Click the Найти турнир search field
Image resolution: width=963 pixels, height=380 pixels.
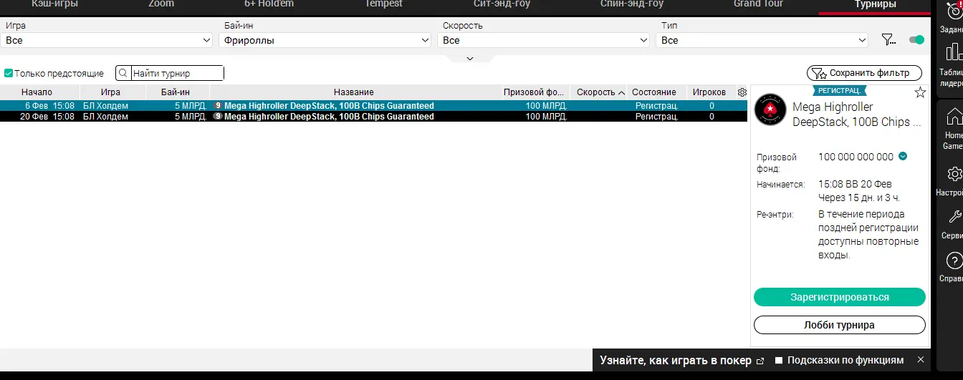[x=177, y=73]
